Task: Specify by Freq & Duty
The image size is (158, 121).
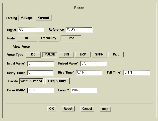Action: [57, 81]
